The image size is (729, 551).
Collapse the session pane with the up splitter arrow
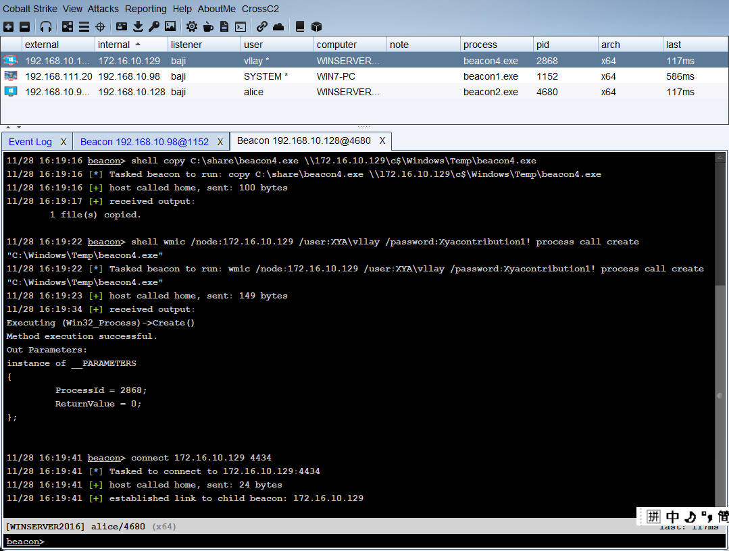coord(8,127)
